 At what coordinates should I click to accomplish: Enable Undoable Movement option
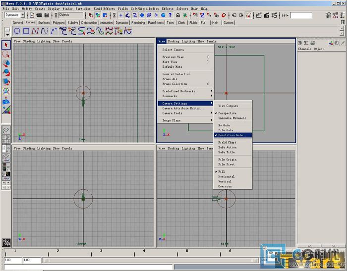click(233, 118)
